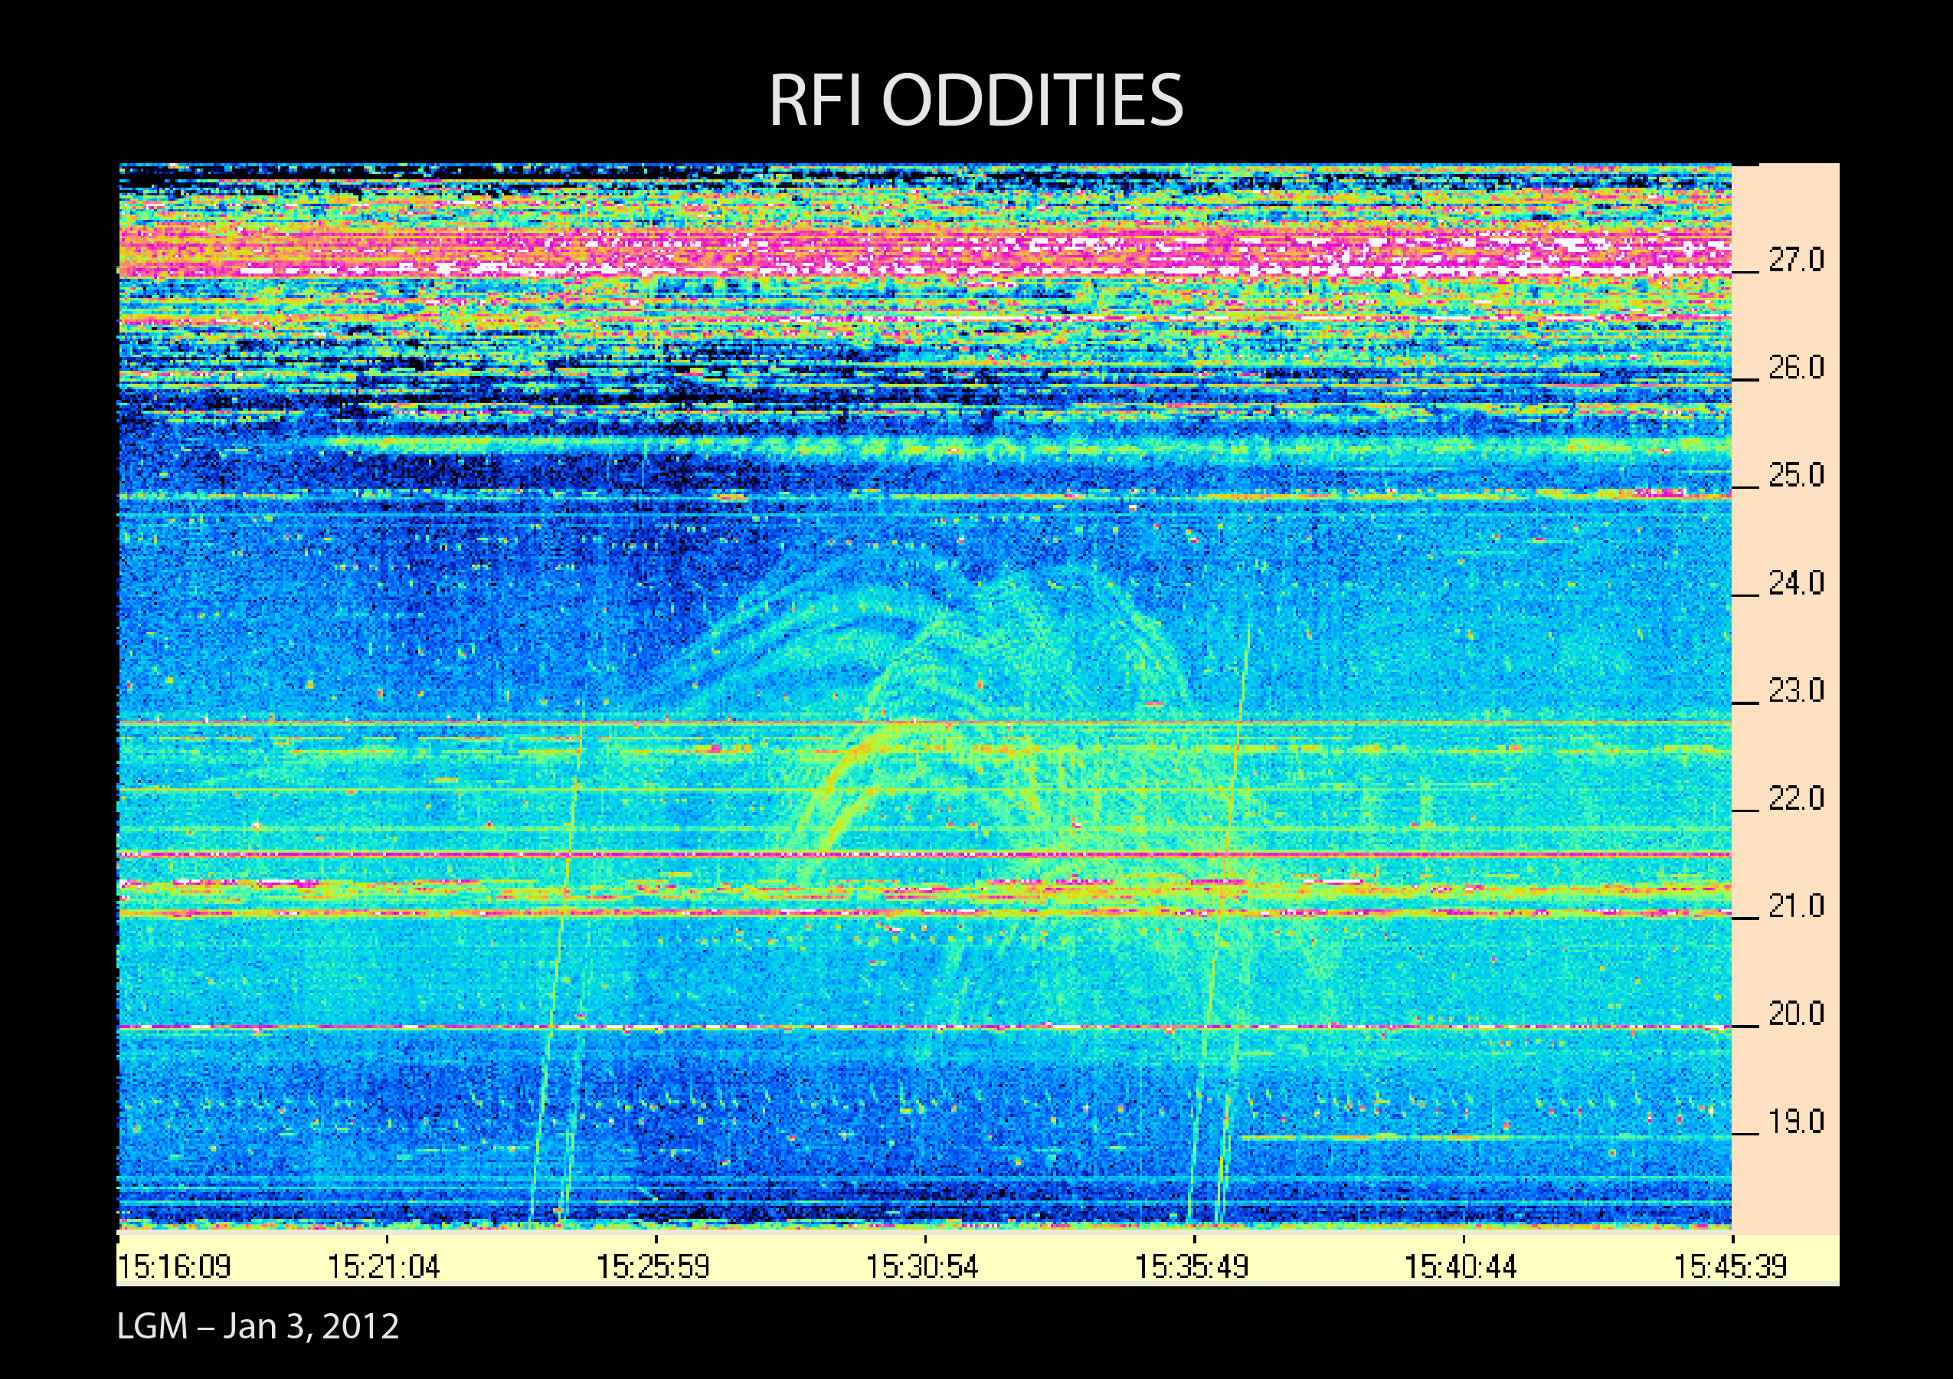Screen dimensions: 1953x1379
Task: Click the RFI ODDITIES title text
Action: (x=976, y=101)
